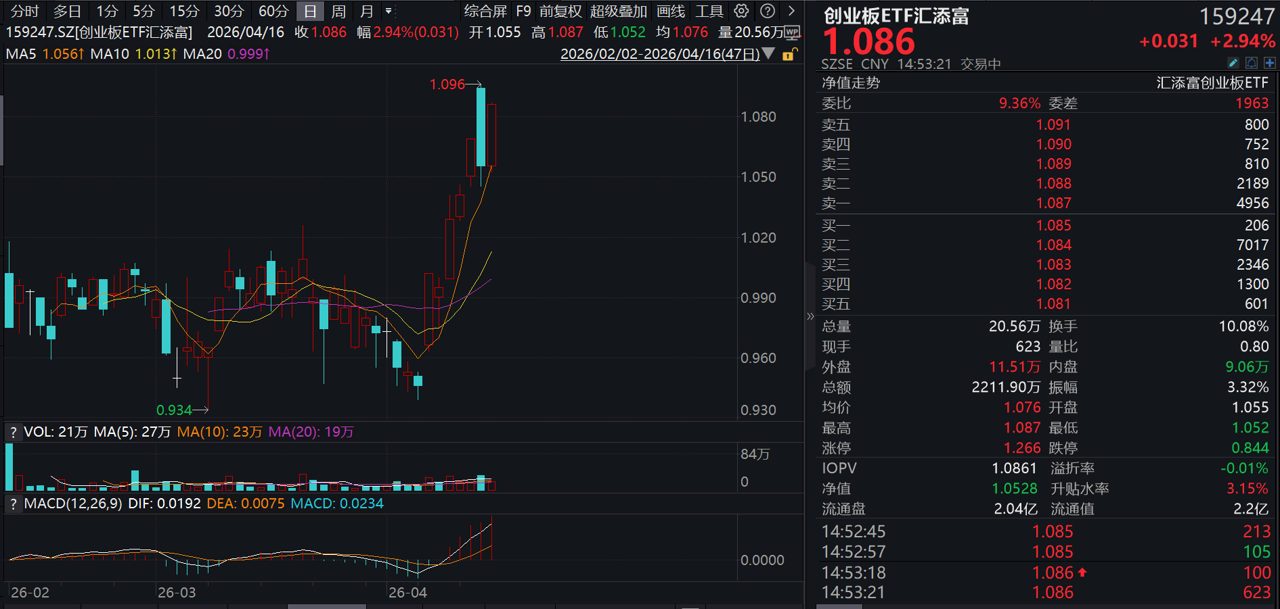Switch to the 周 weekly chart tab

[x=338, y=11]
